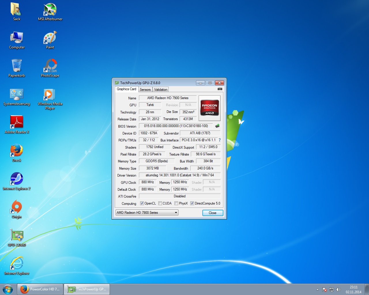Click GPU Clock value 880 MHz
The height and width of the screenshot is (295, 369).
pos(148,182)
